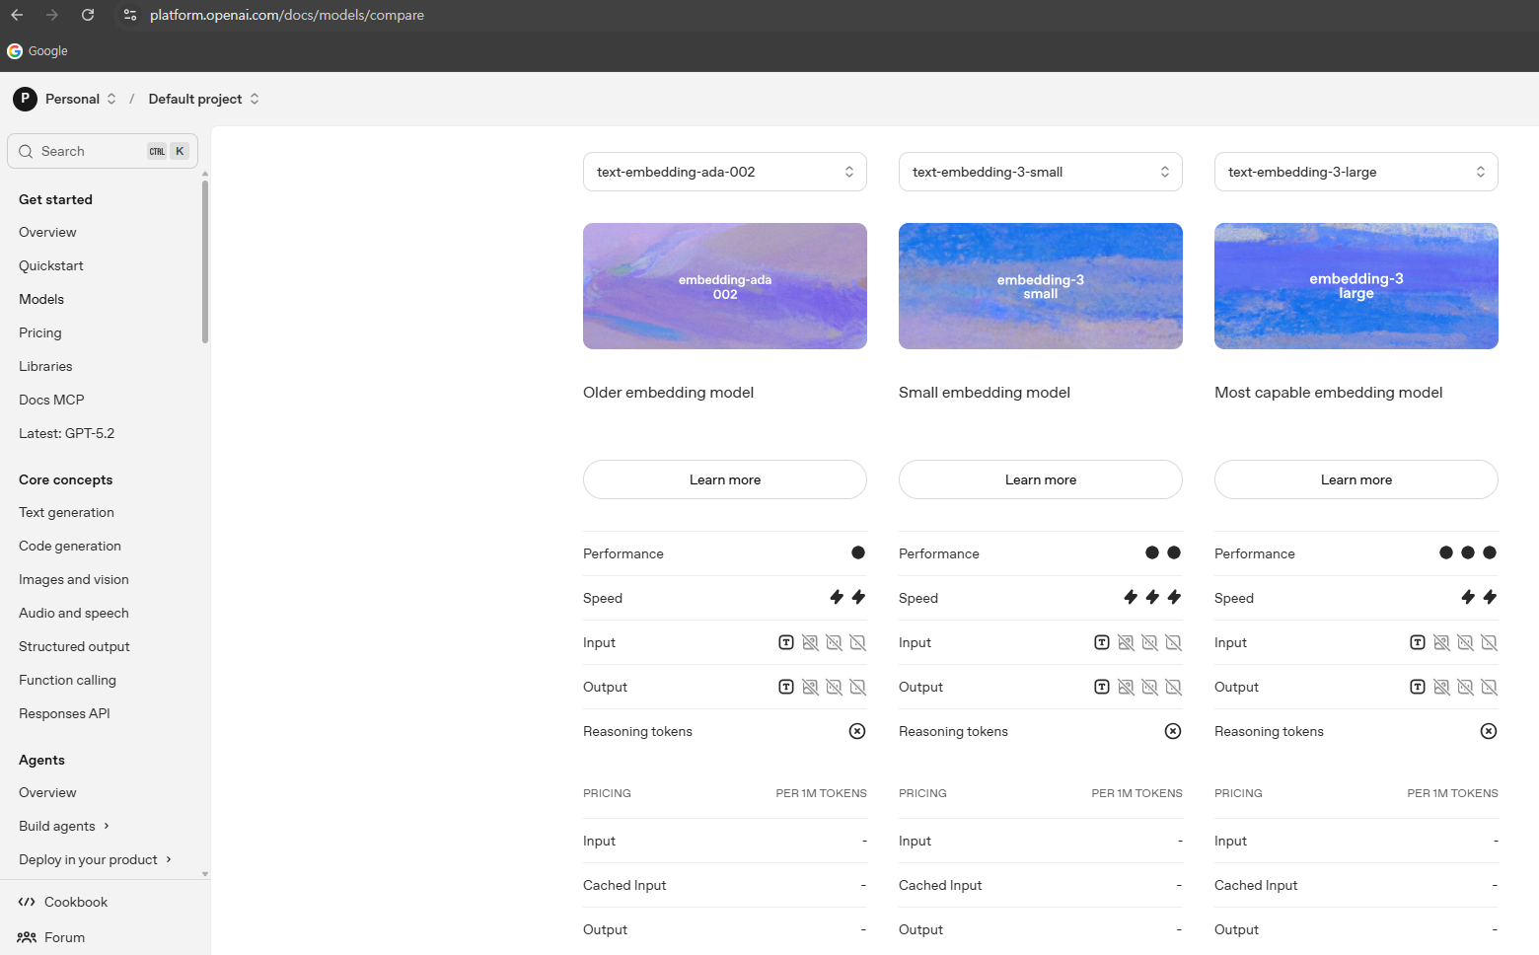The width and height of the screenshot is (1539, 955).
Task: Open Libraries in sidebar
Action: point(45,366)
